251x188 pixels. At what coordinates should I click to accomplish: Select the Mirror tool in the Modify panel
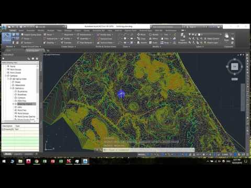click(154, 39)
